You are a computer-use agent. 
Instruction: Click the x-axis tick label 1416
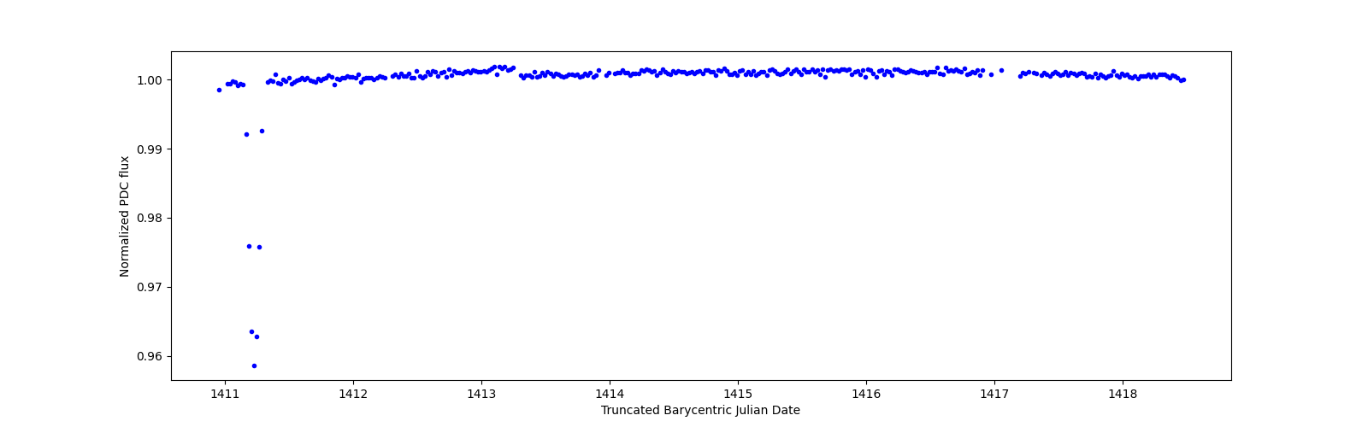(866, 395)
